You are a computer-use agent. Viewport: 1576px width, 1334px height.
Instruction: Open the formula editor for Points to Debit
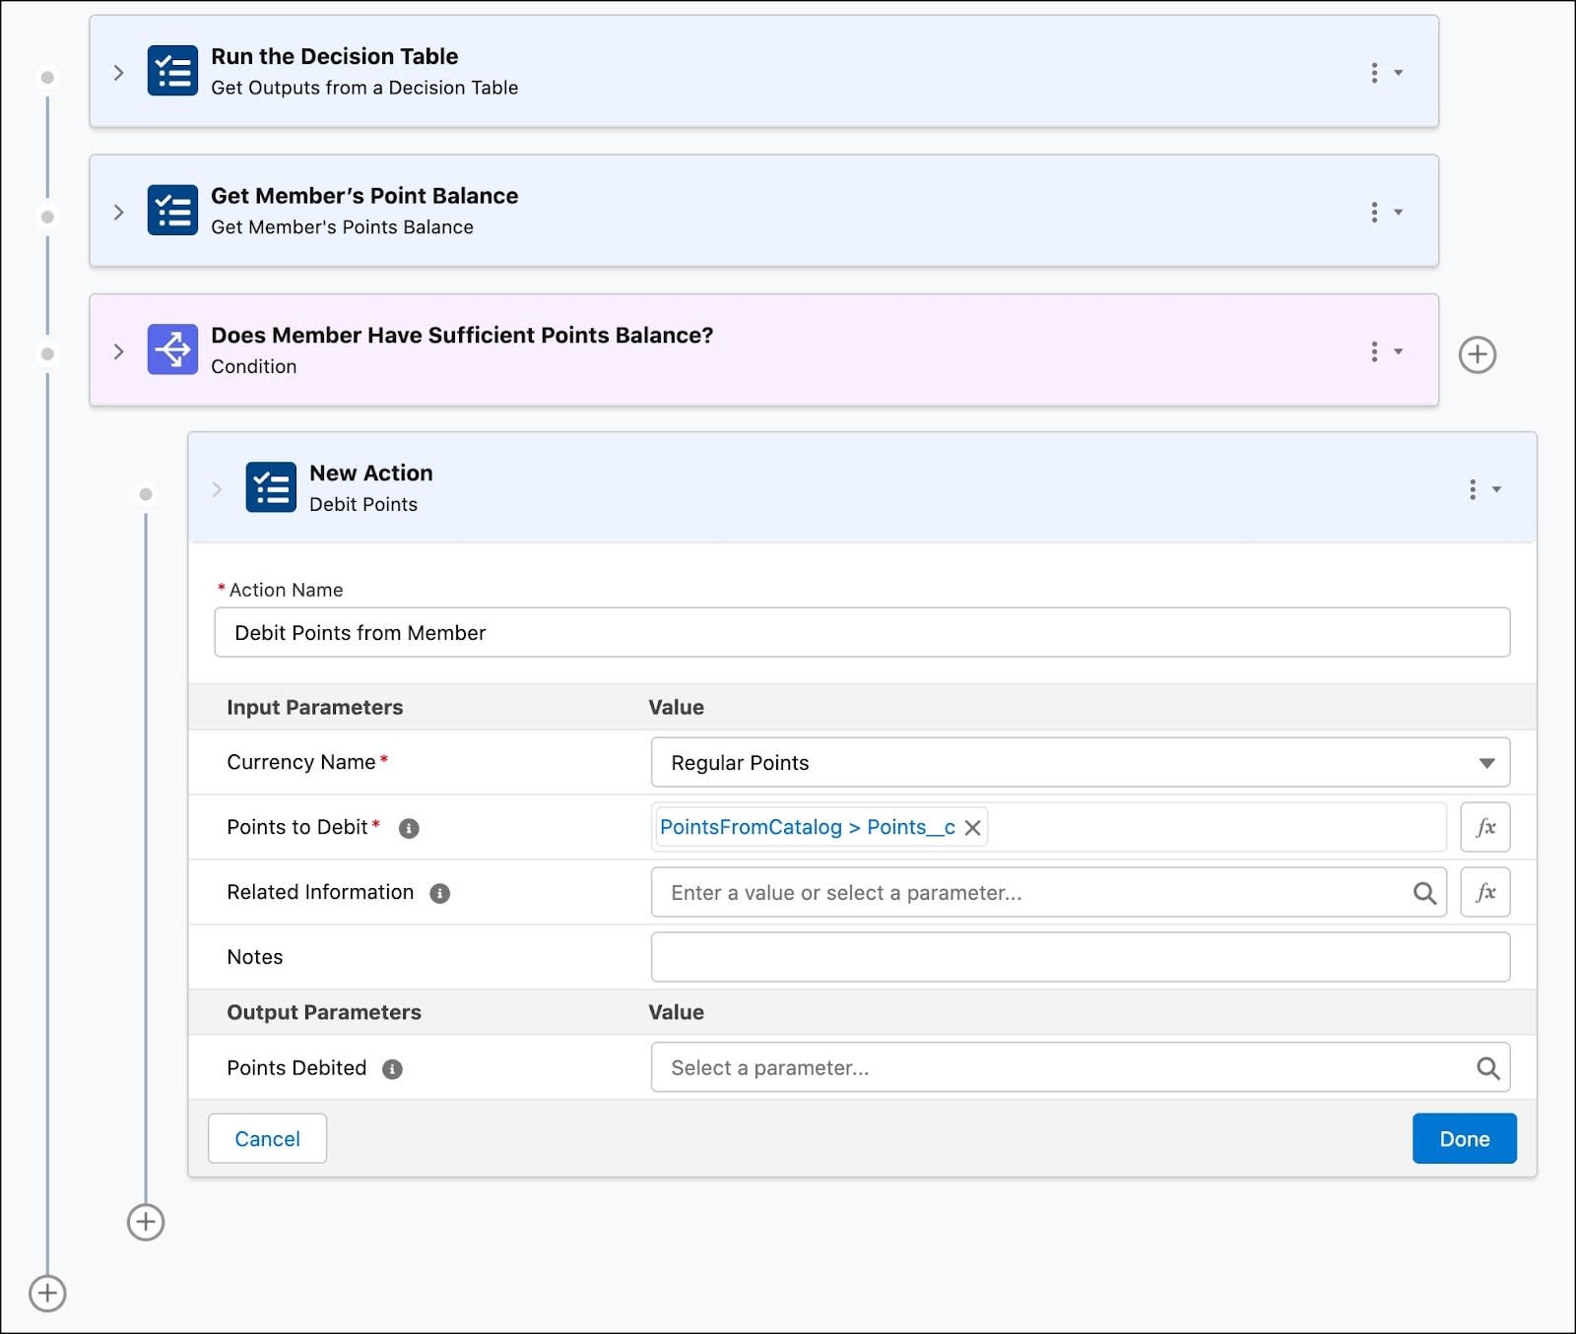point(1485,827)
